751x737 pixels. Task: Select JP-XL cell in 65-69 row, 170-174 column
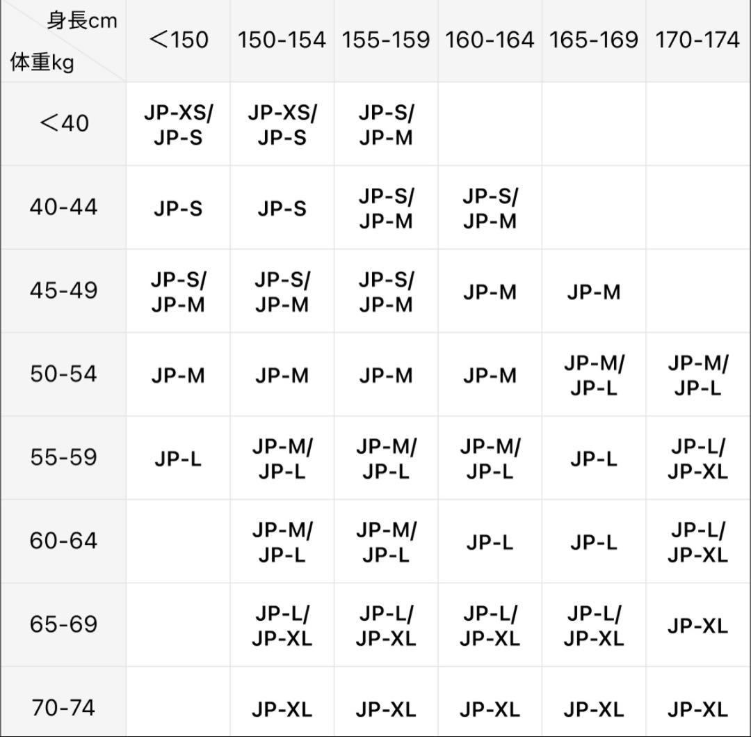[x=698, y=626]
